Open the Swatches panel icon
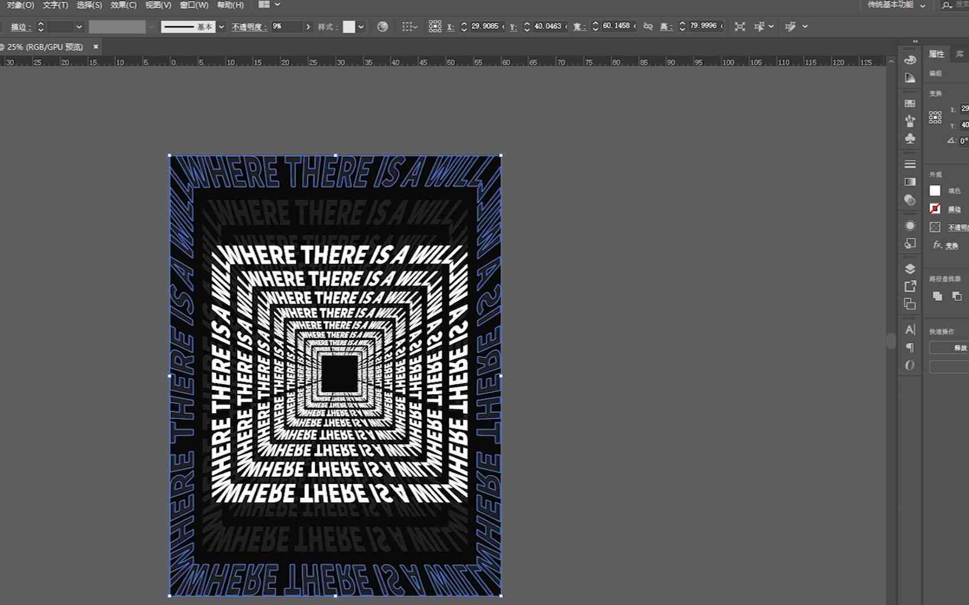 (910, 104)
